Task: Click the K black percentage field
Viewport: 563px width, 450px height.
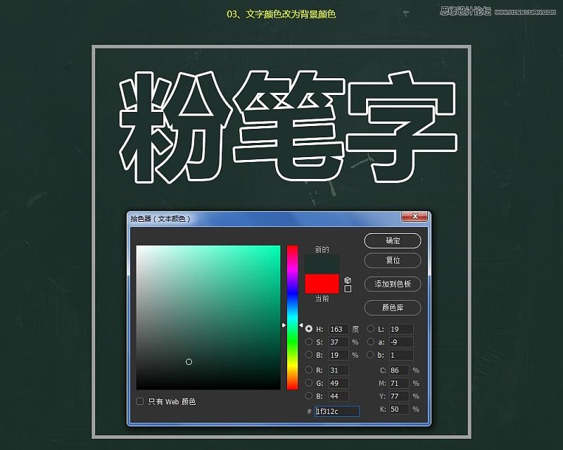Action: [399, 409]
